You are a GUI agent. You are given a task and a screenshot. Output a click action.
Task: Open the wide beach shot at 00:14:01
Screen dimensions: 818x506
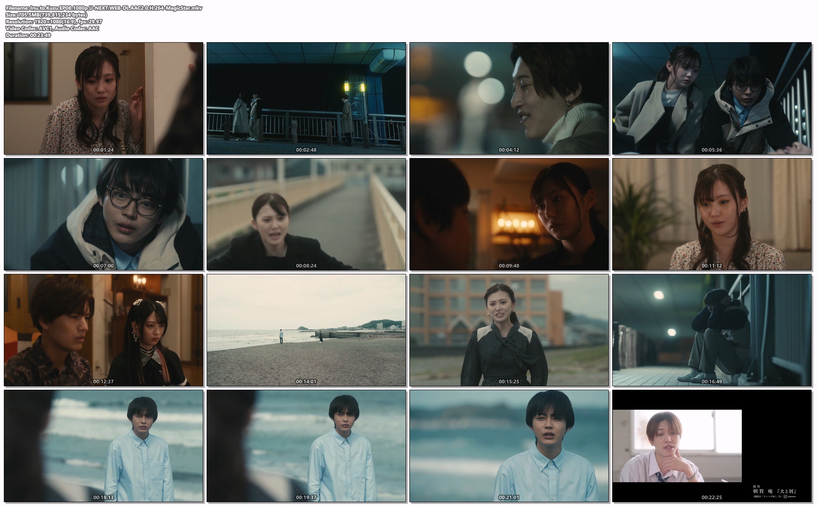306,330
